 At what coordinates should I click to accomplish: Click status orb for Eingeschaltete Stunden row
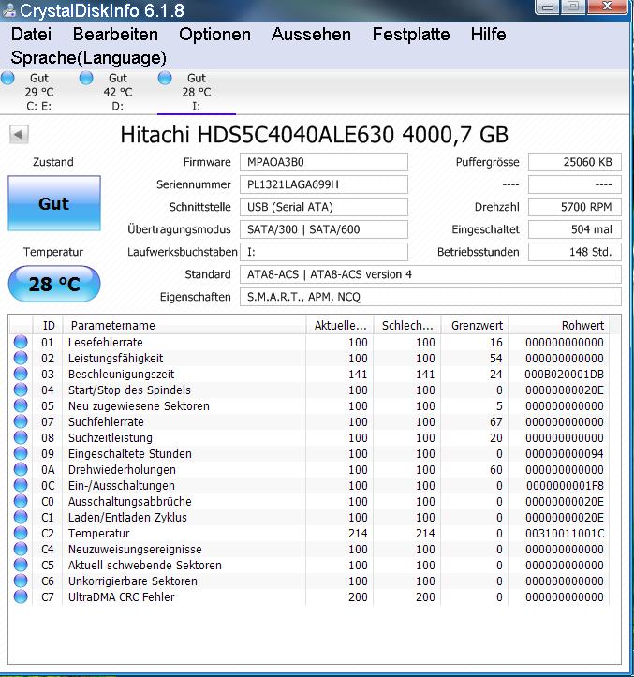point(21,454)
